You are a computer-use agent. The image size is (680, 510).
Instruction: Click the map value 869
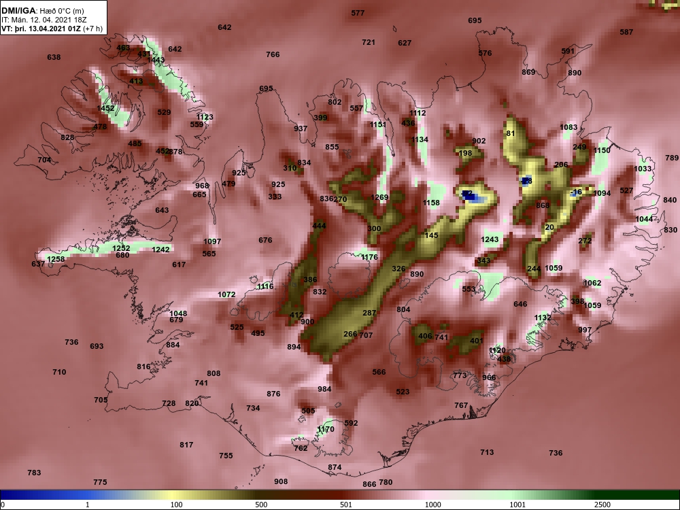pyautogui.click(x=528, y=72)
